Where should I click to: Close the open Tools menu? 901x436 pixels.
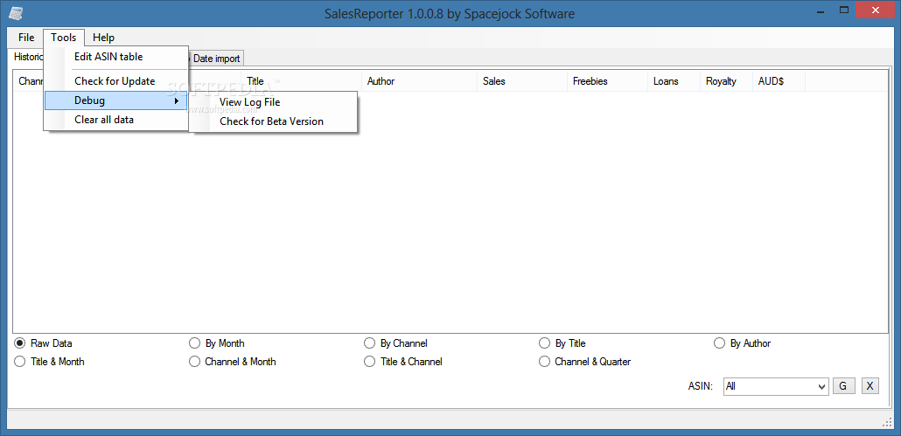tap(63, 38)
